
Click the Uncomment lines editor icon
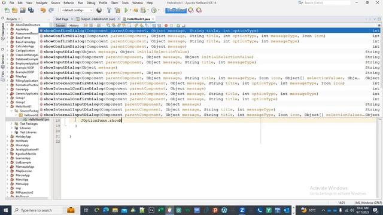pyautogui.click(x=184, y=25)
